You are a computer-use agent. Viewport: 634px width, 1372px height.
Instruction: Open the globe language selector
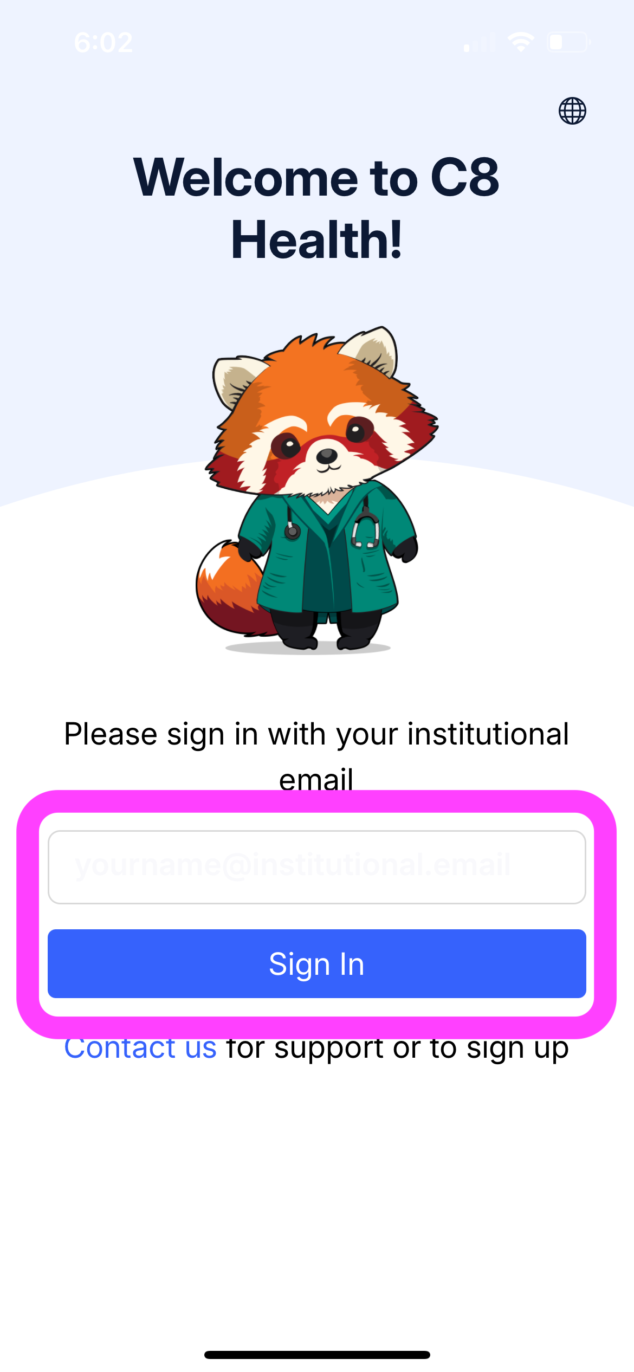[572, 111]
